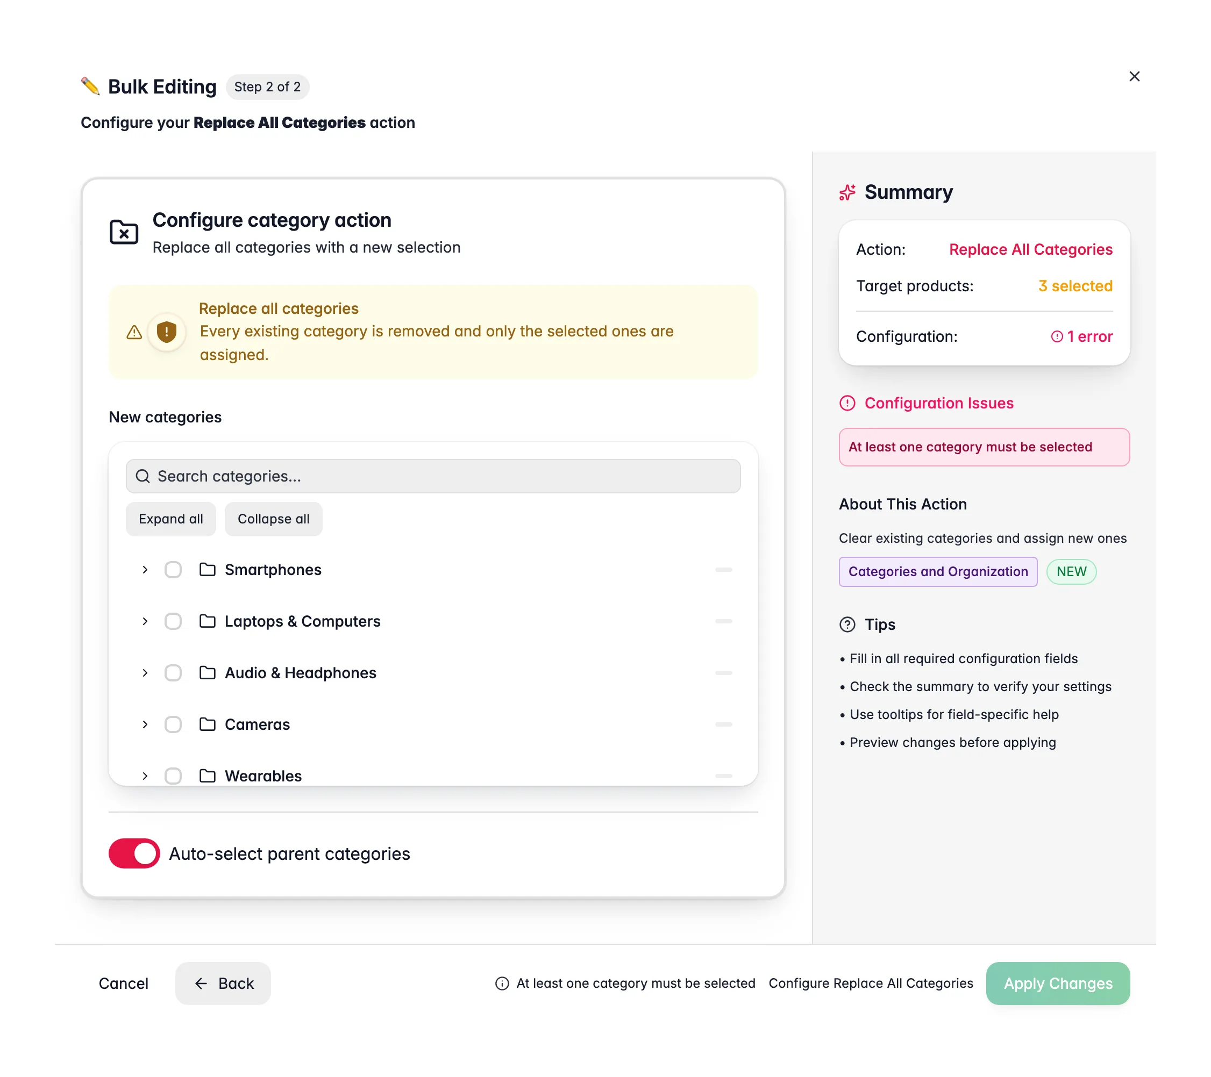Click the Cancel button
The image size is (1211, 1077).
click(x=123, y=983)
